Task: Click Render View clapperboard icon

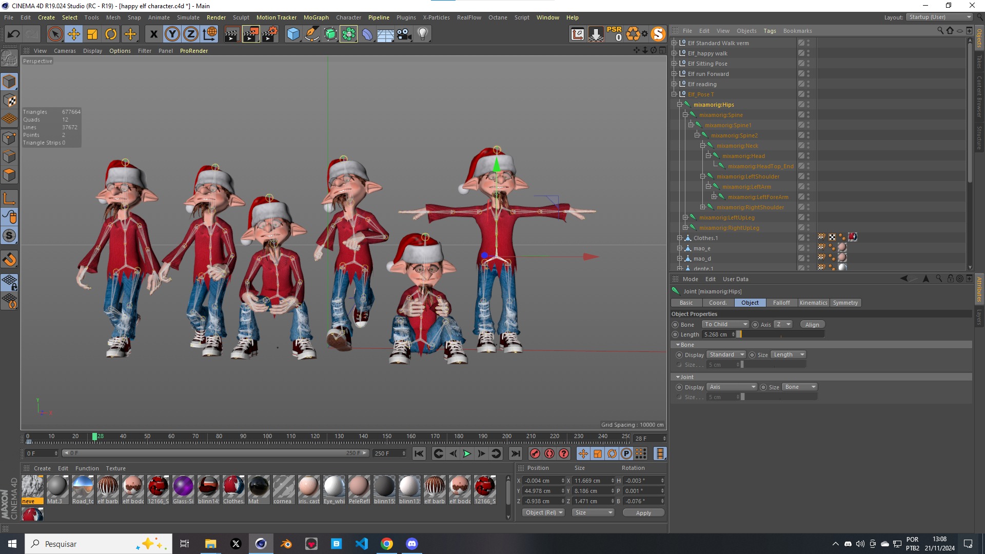Action: pos(232,34)
